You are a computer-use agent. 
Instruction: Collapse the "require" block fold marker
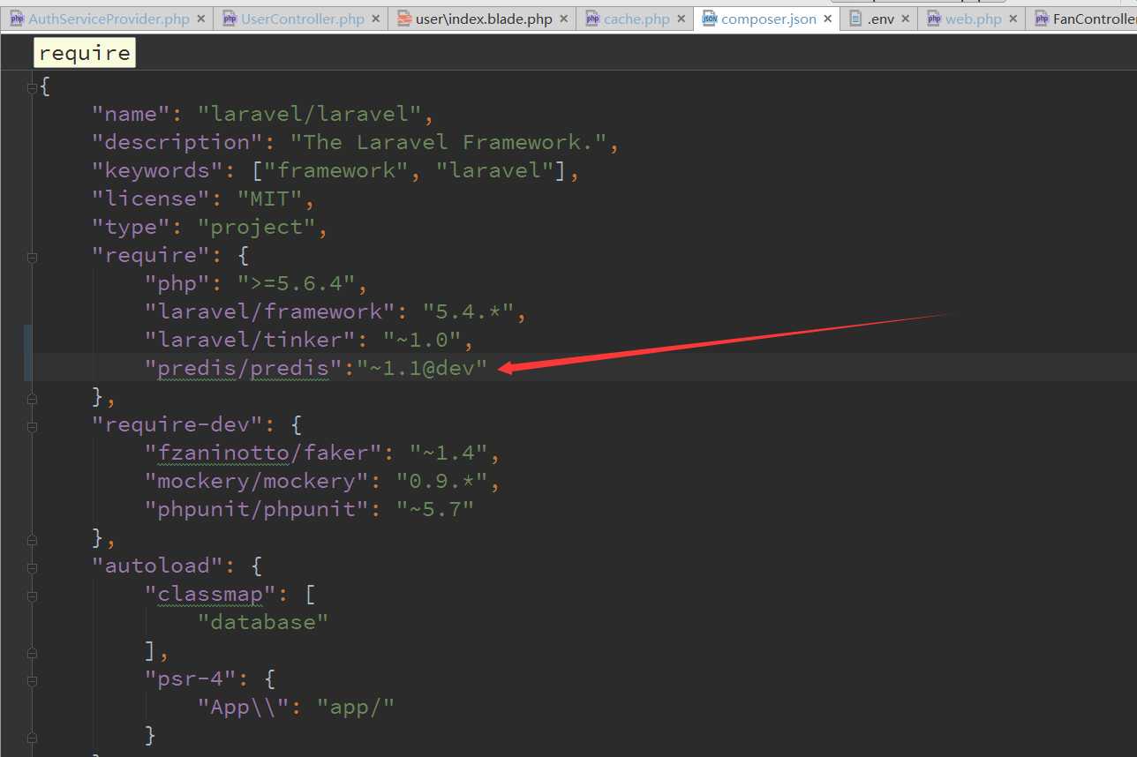coord(32,257)
